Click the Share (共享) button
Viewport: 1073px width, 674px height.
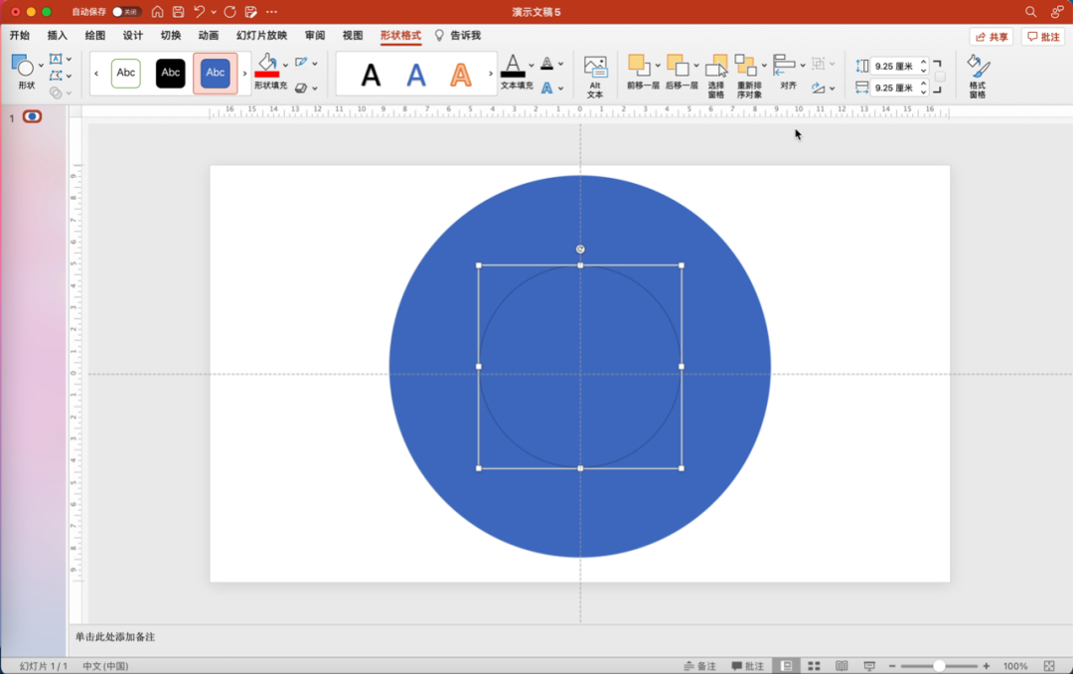(x=991, y=37)
